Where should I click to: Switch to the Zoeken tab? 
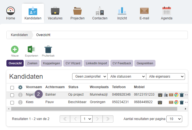pyautogui.click(x=32, y=63)
